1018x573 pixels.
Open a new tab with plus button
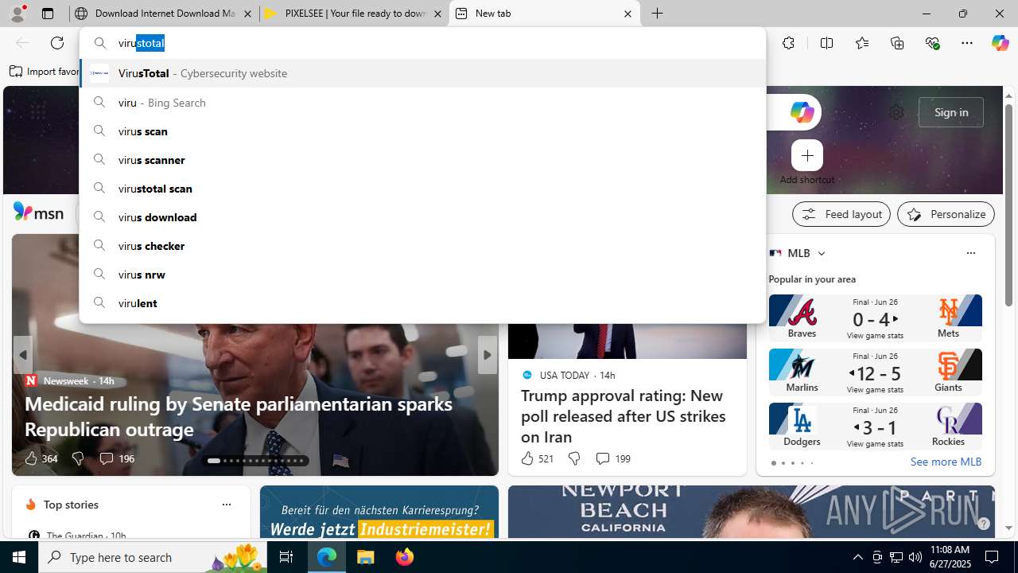point(658,14)
